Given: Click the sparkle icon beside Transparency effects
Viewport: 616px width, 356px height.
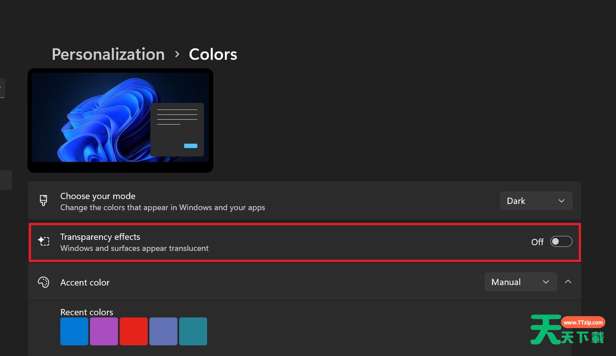Looking at the screenshot, I should [x=43, y=242].
